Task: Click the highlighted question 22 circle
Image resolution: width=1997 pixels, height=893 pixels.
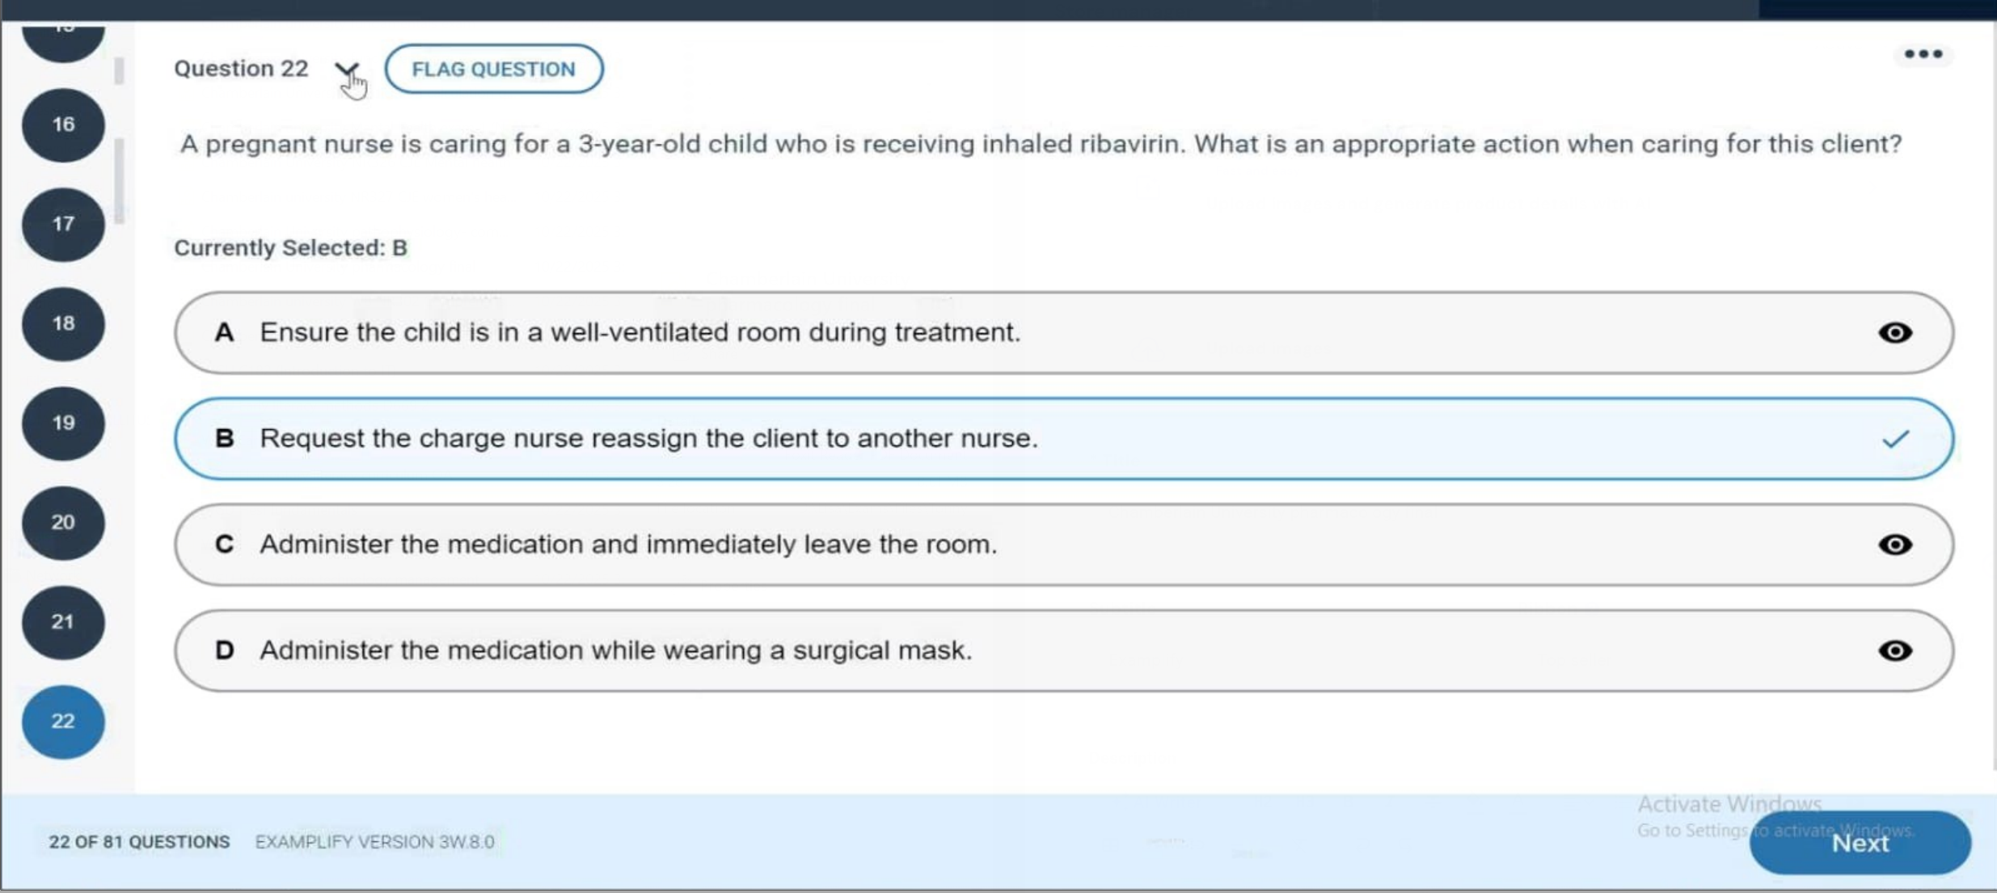Action: [x=63, y=721]
